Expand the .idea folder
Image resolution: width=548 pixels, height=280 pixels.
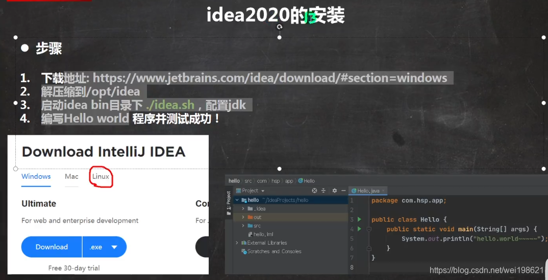click(x=243, y=208)
